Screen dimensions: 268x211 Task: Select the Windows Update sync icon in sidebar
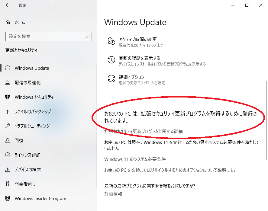8,68
